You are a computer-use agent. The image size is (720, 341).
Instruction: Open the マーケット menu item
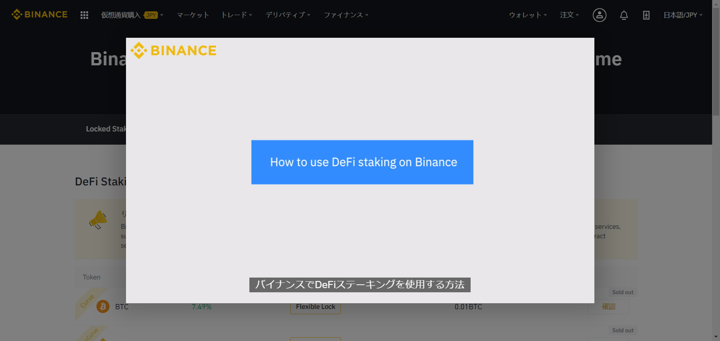coord(193,15)
